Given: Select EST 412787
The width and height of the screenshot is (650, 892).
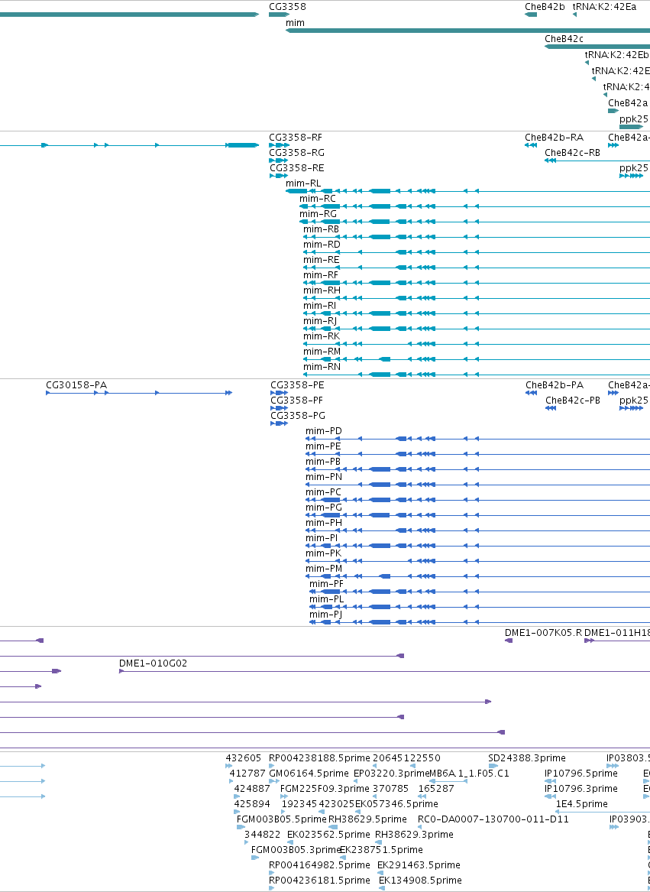Looking at the screenshot, I should [247, 774].
